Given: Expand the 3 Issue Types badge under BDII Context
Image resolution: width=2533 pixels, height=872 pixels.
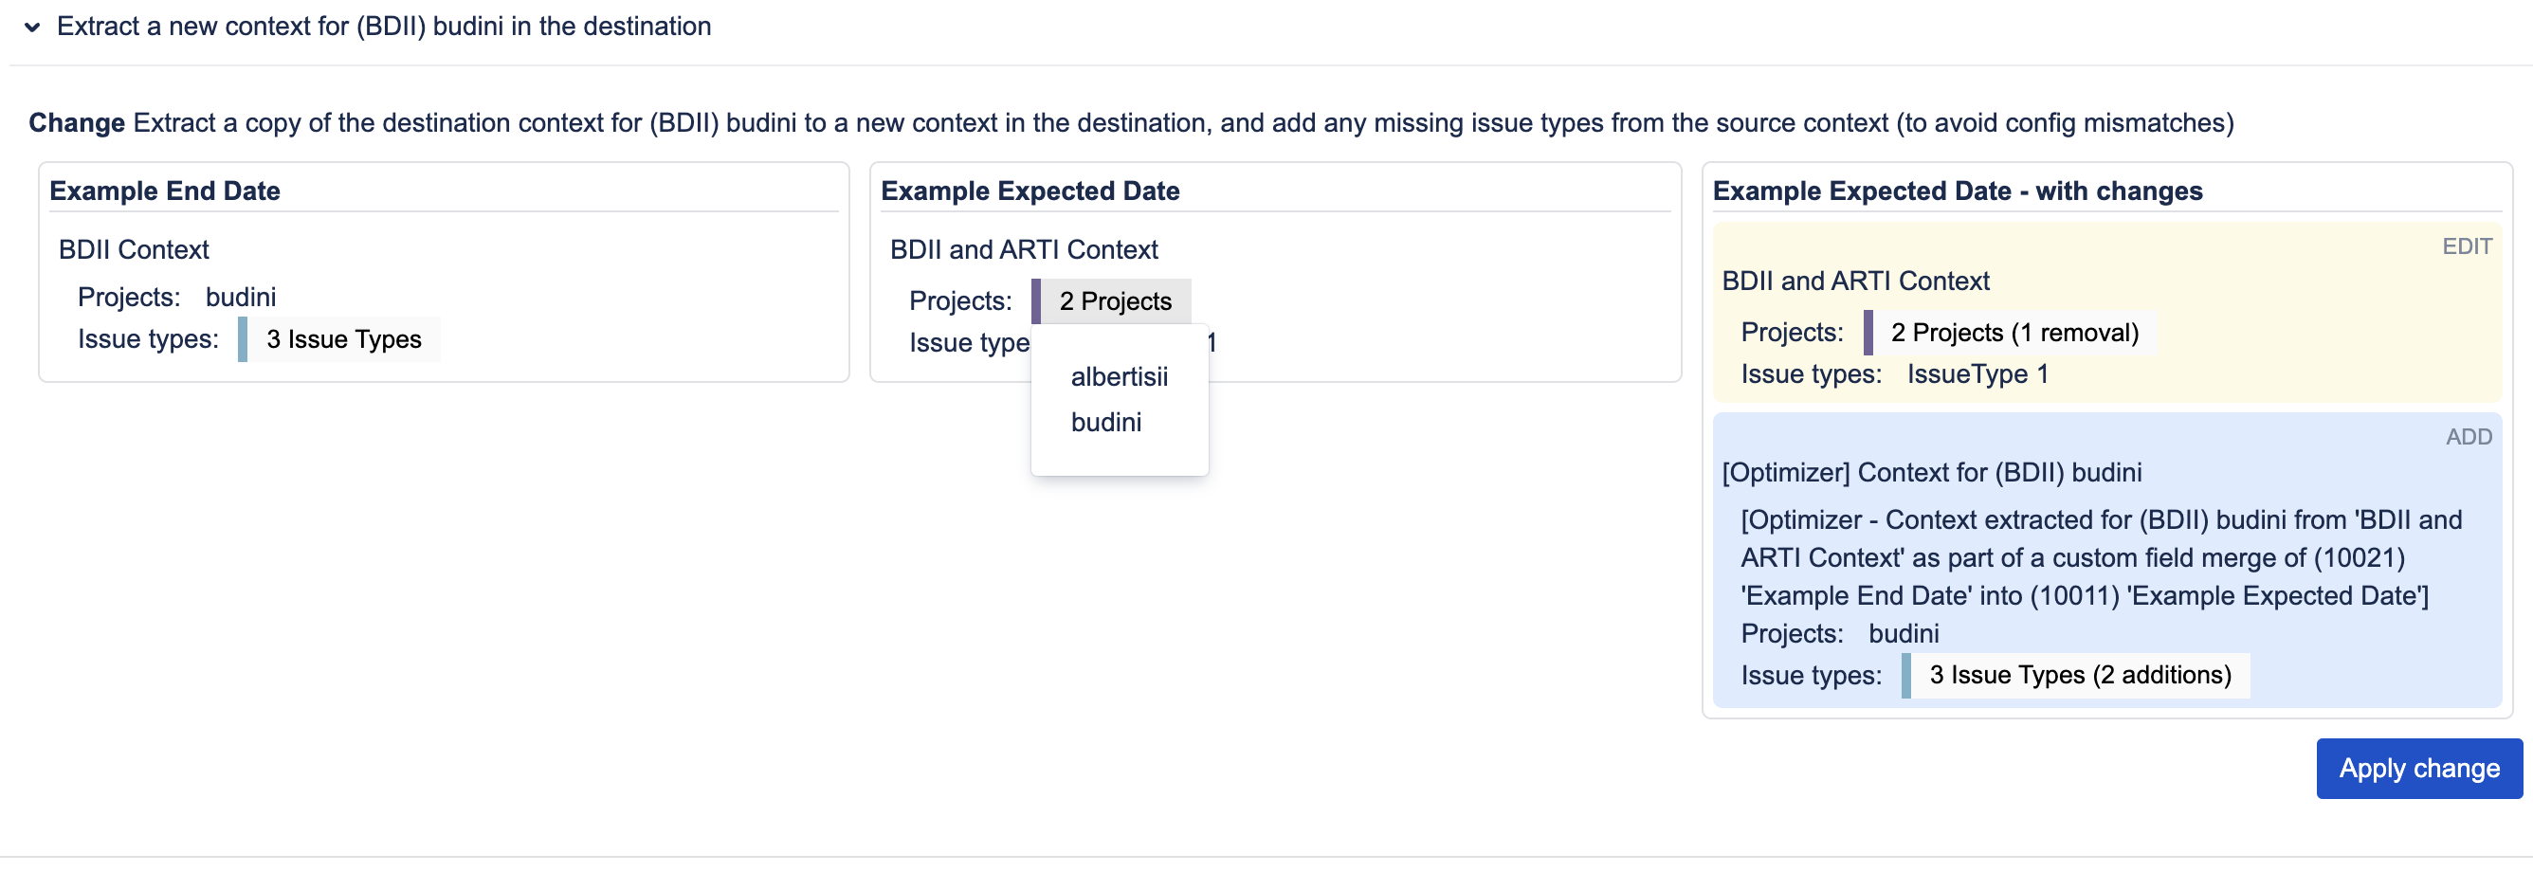Looking at the screenshot, I should pos(343,339).
